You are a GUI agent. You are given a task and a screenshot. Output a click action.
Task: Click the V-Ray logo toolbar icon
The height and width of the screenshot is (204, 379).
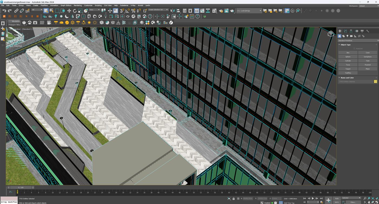point(171,23)
